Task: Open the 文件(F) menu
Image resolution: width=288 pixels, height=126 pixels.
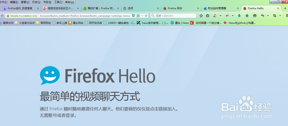Action: (x=4, y=2)
